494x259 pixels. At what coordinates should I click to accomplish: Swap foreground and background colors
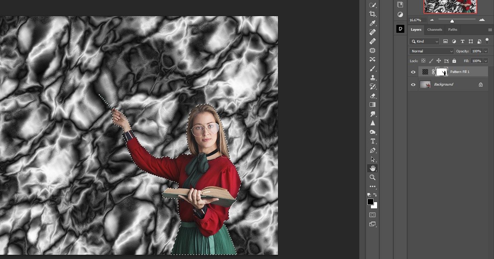click(x=375, y=195)
